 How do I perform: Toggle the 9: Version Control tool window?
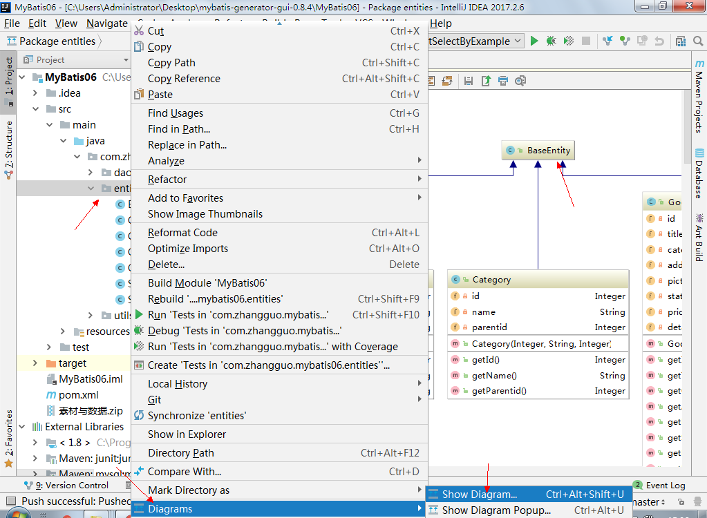pyautogui.click(x=66, y=485)
